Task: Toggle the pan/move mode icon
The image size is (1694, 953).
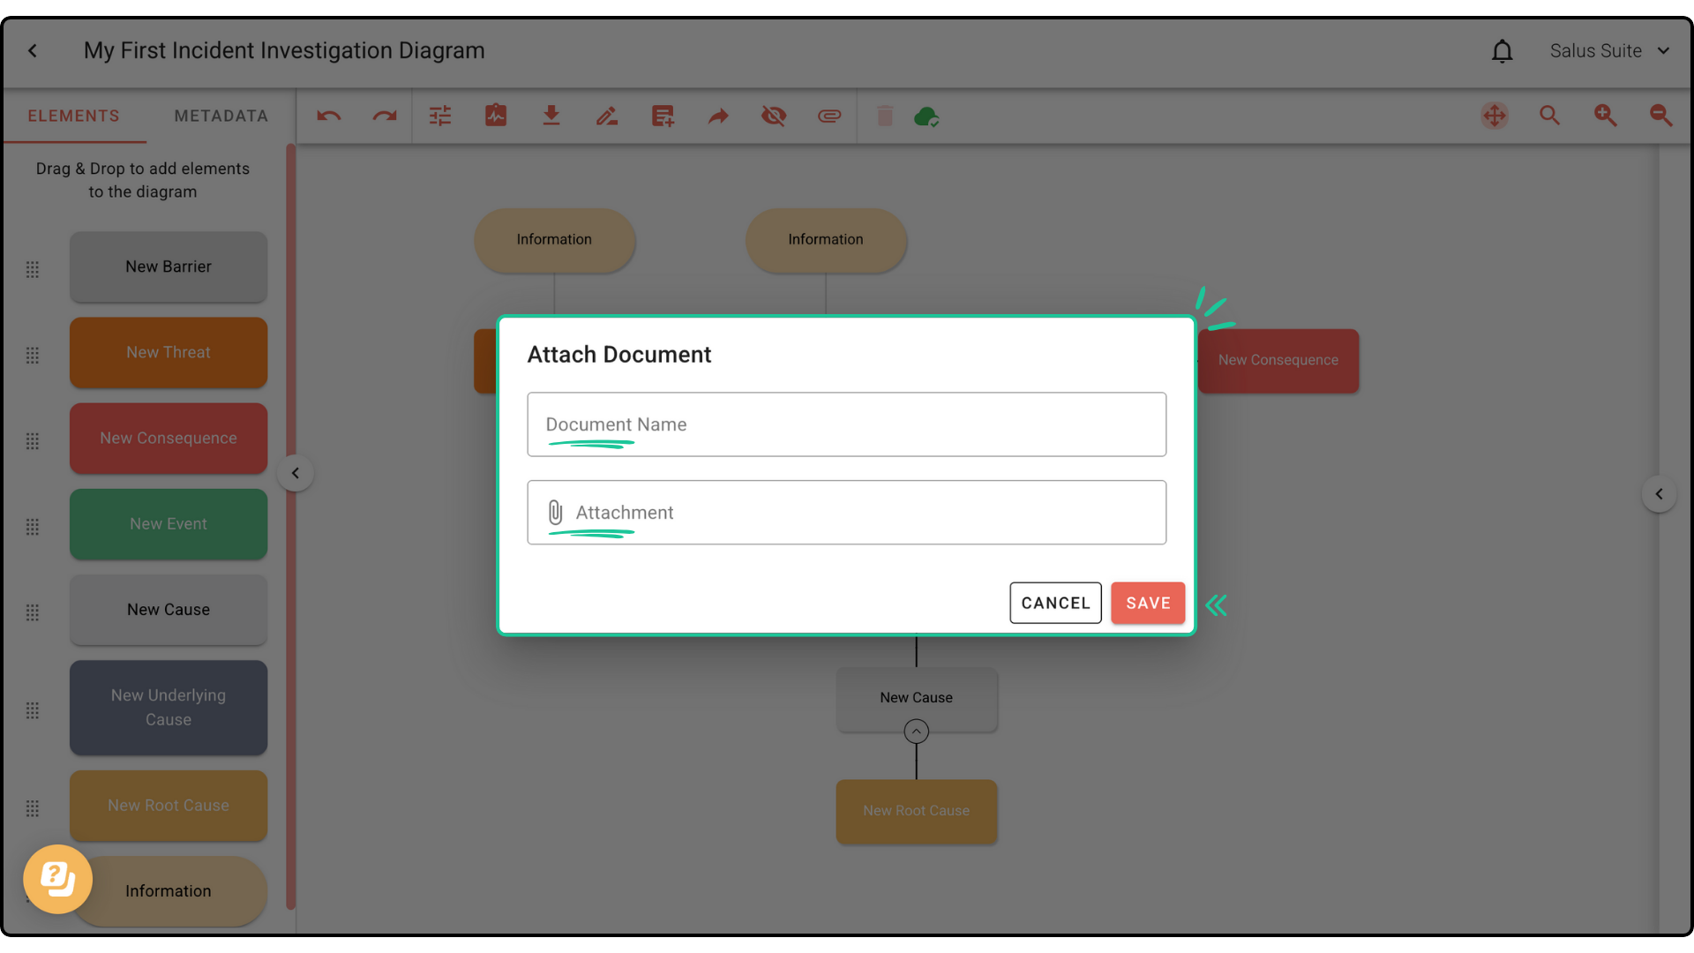Action: point(1495,116)
